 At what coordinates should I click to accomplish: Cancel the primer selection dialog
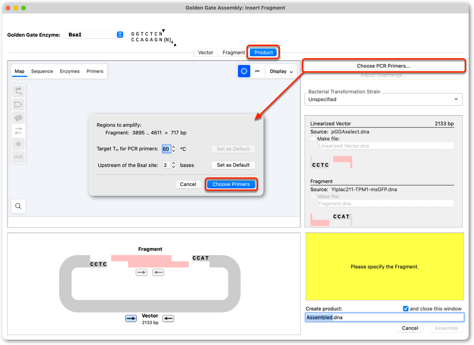(188, 184)
